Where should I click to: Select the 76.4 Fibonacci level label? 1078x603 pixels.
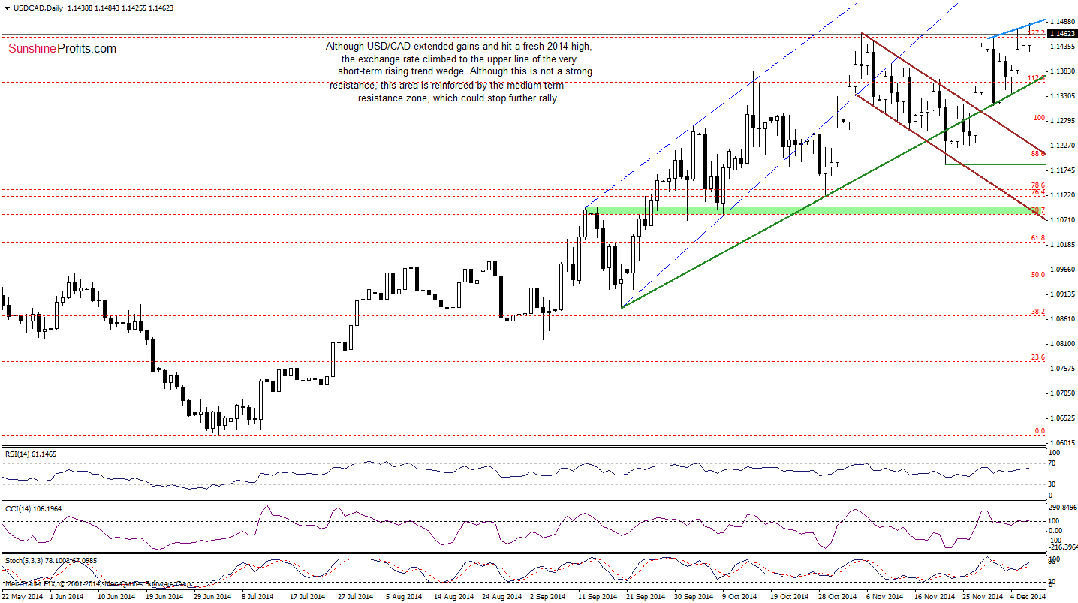(1037, 193)
